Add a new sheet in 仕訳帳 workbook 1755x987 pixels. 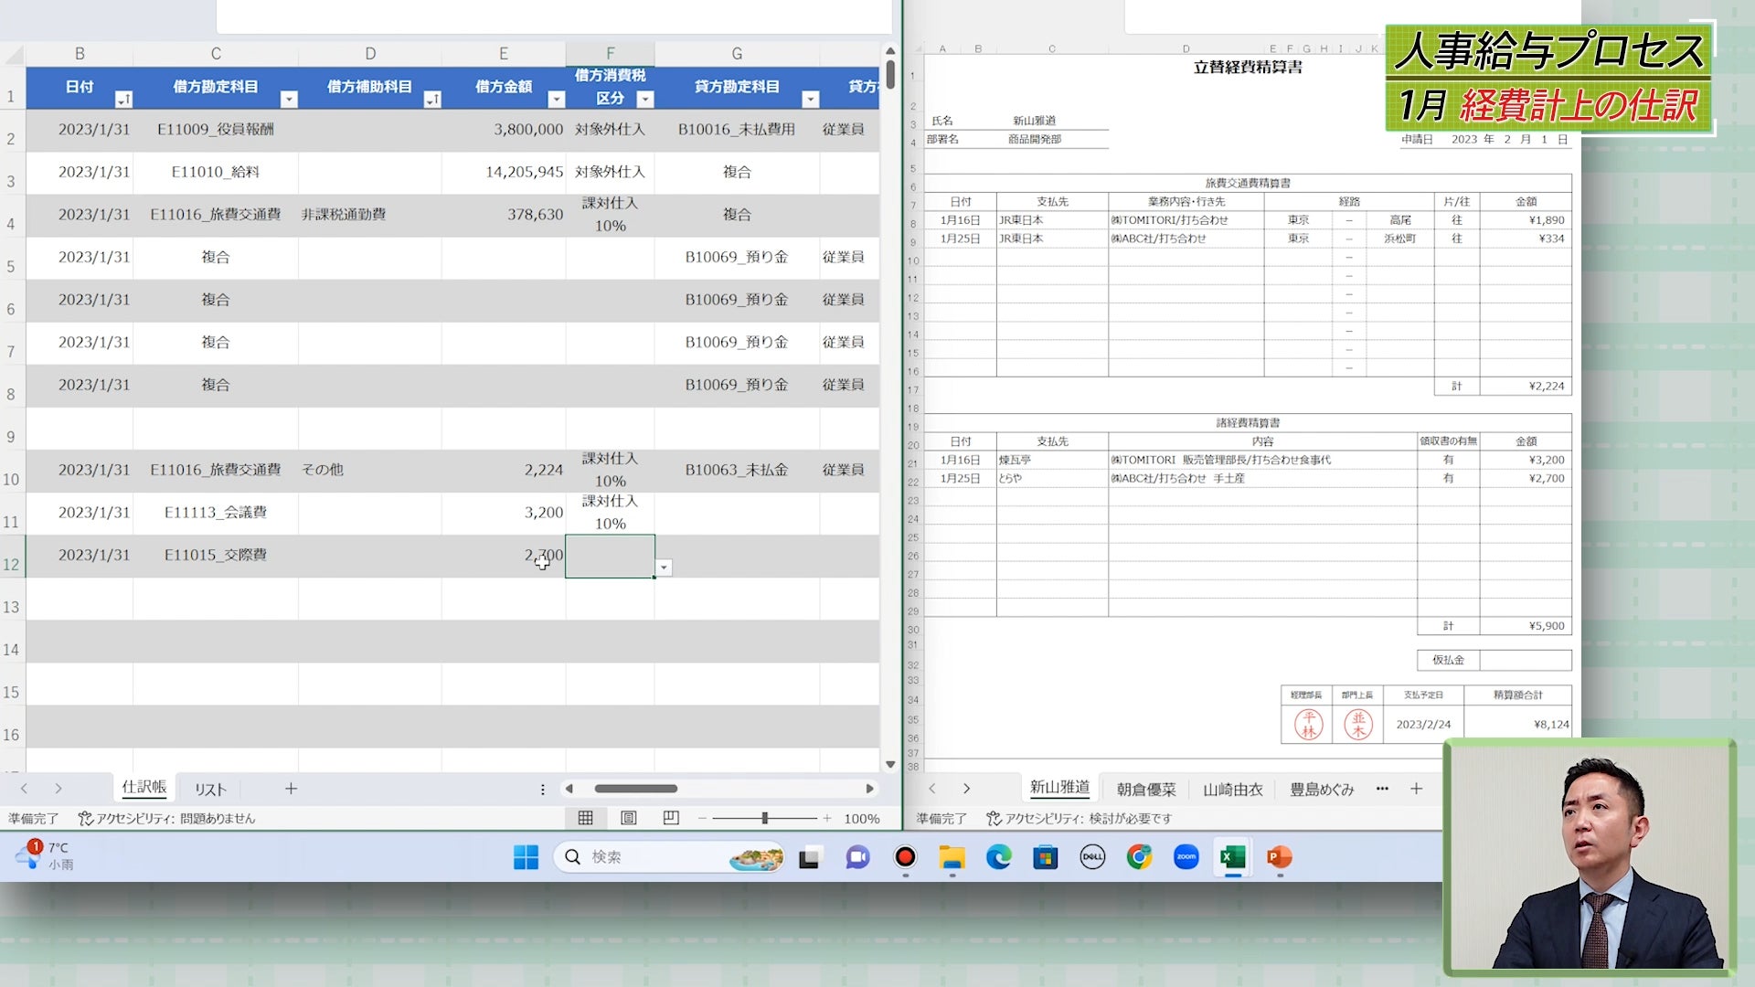pyautogui.click(x=291, y=788)
